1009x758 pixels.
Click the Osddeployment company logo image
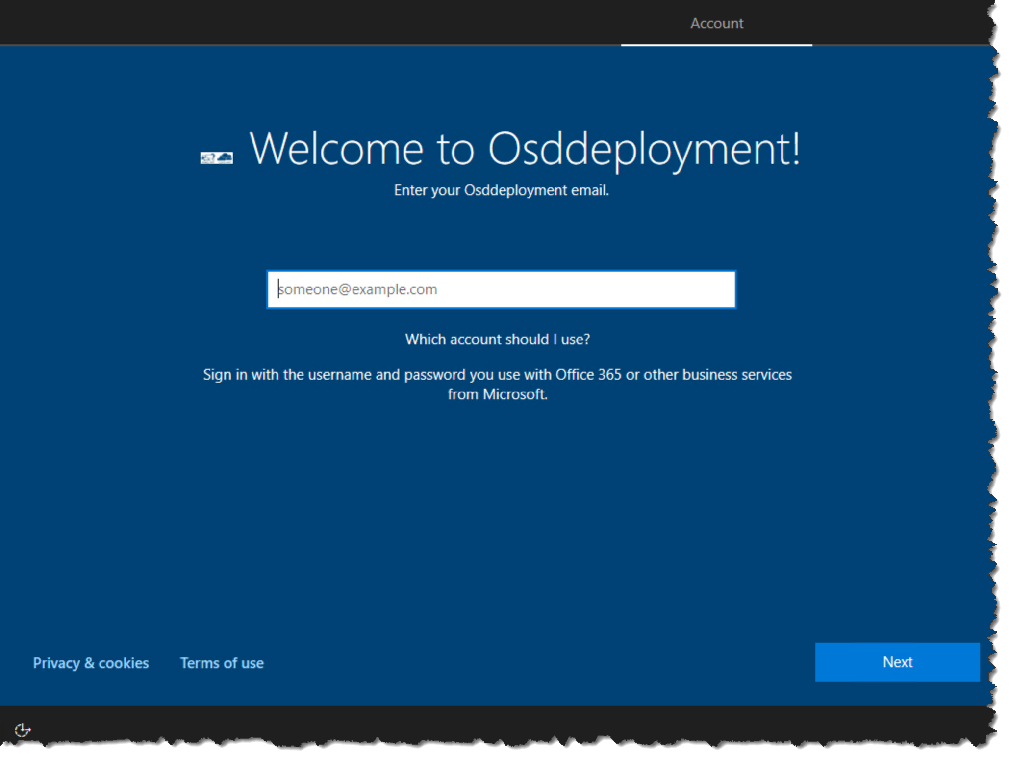pyautogui.click(x=216, y=158)
